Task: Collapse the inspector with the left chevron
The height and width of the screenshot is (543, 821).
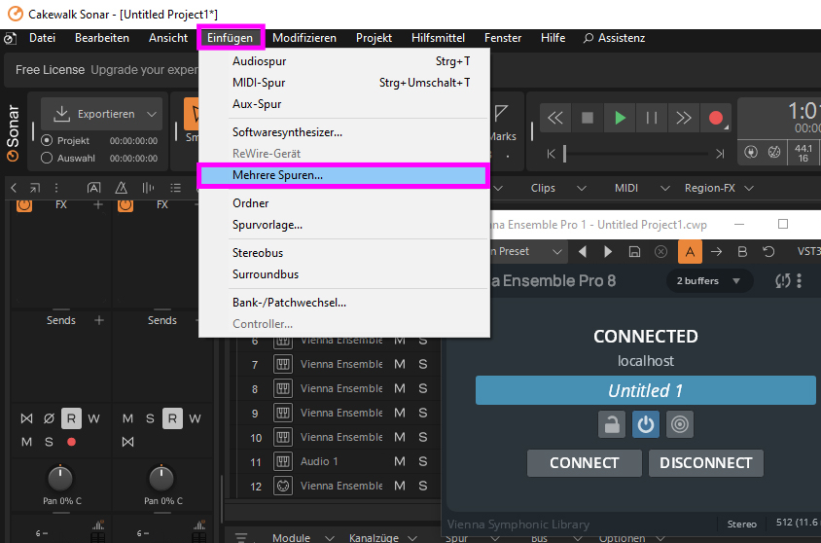Action: [x=14, y=188]
